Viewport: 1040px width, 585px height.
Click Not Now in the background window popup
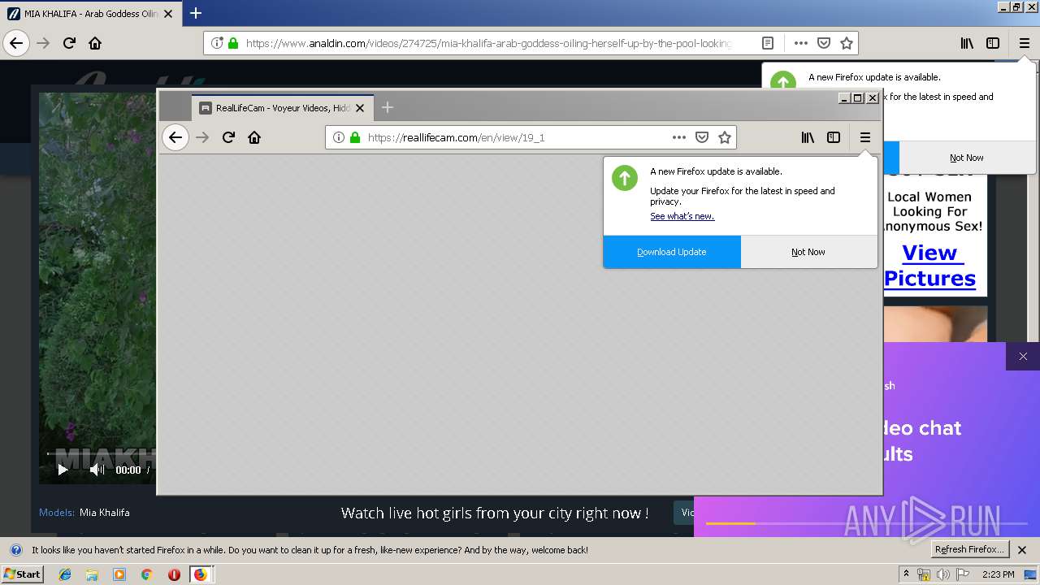point(967,158)
